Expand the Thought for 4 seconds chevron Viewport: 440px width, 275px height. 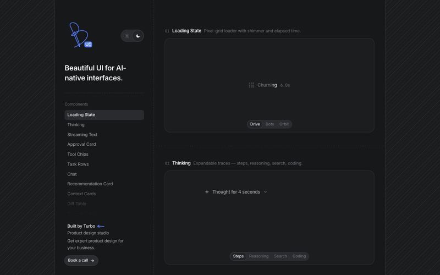coord(265,192)
